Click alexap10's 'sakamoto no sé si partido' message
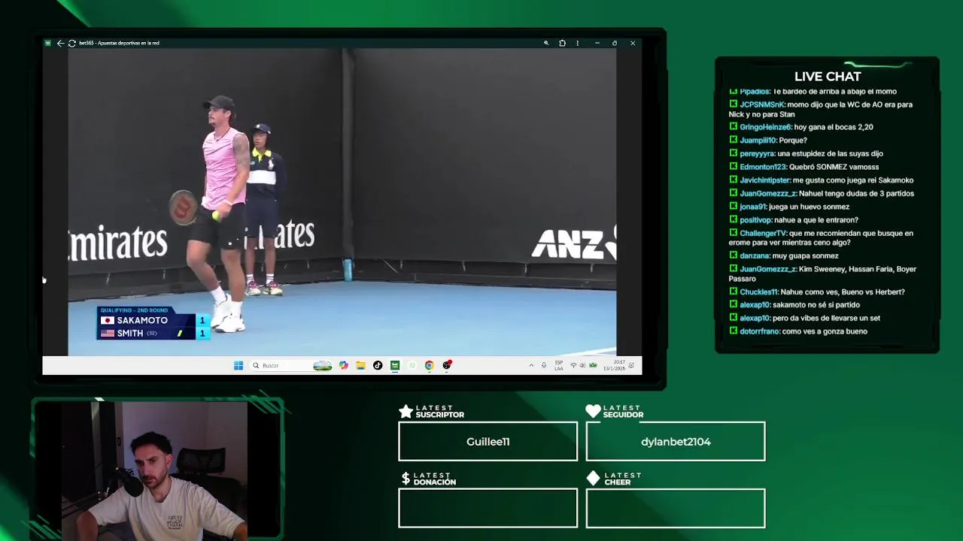The width and height of the screenshot is (963, 541). [x=794, y=305]
